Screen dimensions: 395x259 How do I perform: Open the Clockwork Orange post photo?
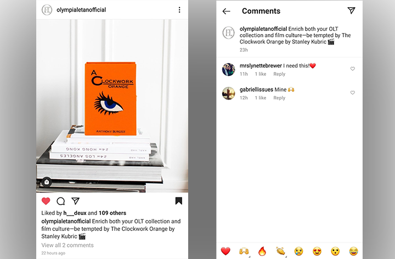[x=112, y=106]
